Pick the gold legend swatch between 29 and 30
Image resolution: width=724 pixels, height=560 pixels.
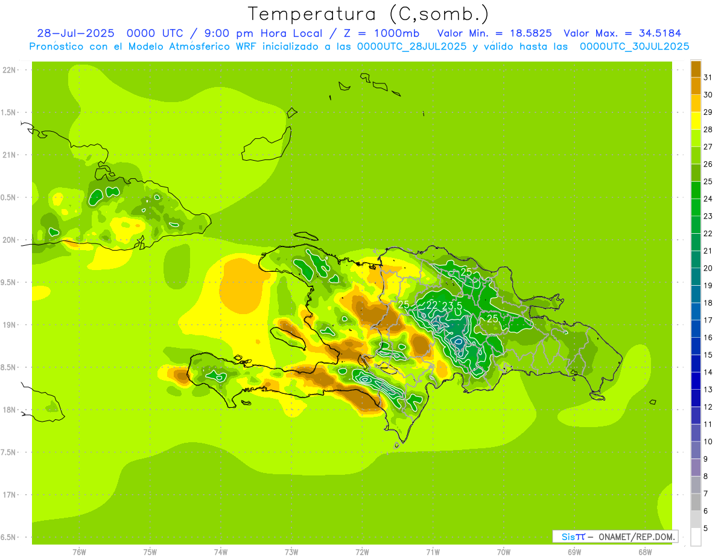696,103
